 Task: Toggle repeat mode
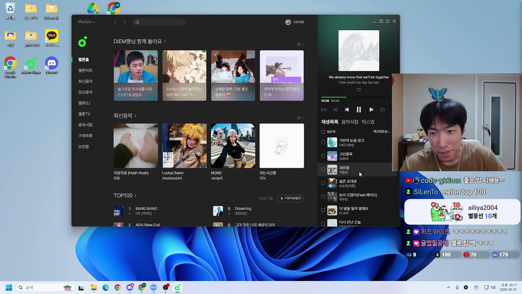click(383, 109)
